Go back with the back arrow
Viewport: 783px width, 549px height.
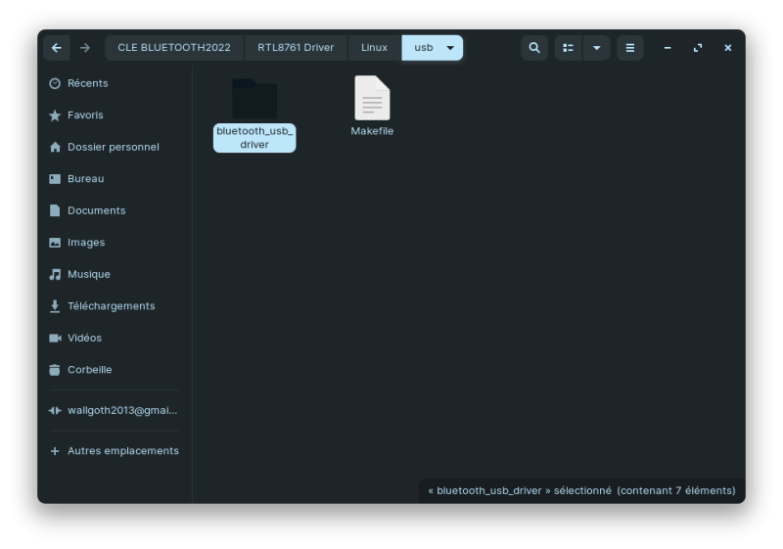57,48
